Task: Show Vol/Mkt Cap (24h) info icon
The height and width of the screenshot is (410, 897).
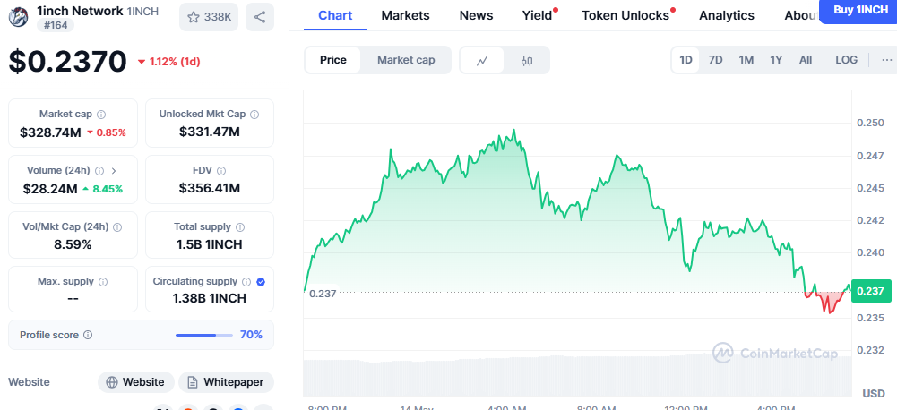Action: pyautogui.click(x=117, y=227)
